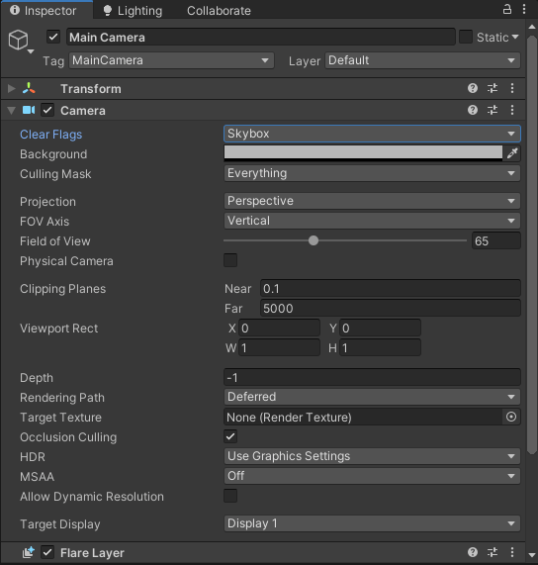Open Projection Perspective dropdown

coord(372,201)
